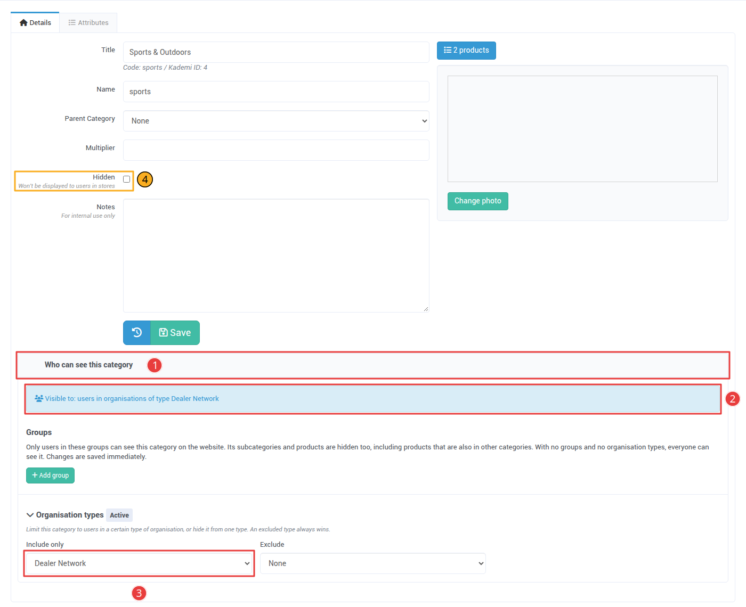Viewport: 746px width, 607px height.
Task: Click the Code: sports / Kademi ID text
Action: [165, 68]
